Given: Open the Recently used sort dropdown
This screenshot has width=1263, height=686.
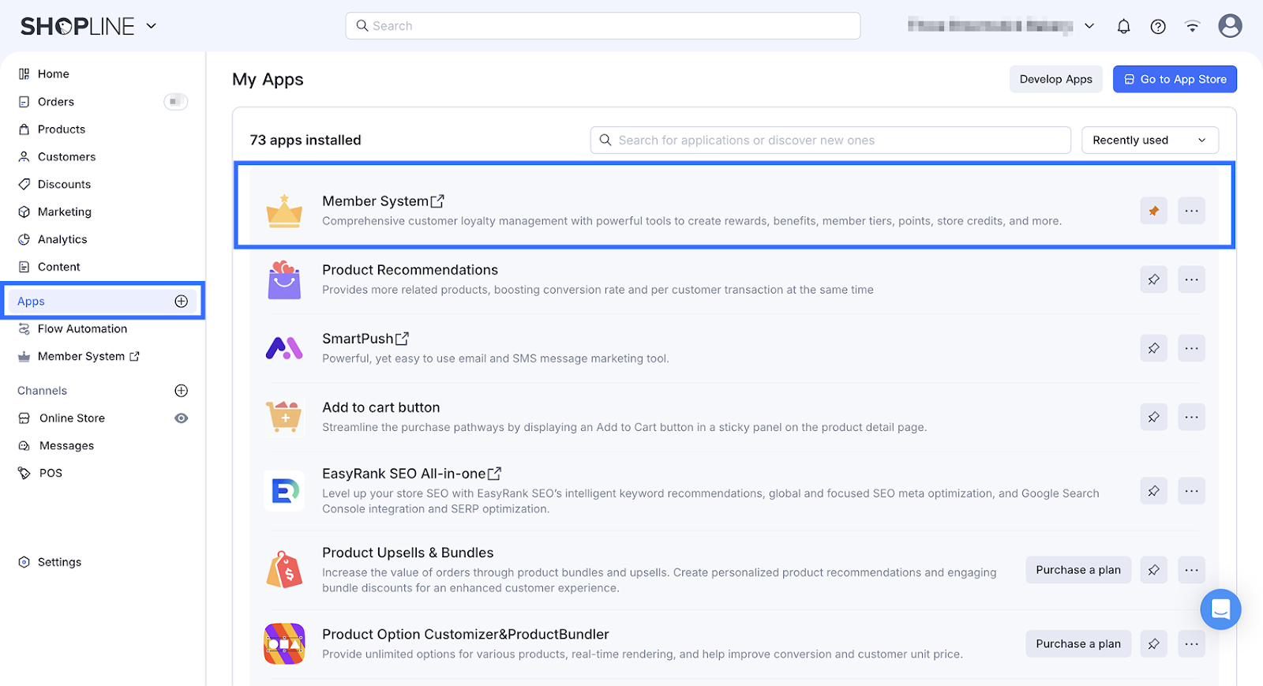Looking at the screenshot, I should point(1149,141).
